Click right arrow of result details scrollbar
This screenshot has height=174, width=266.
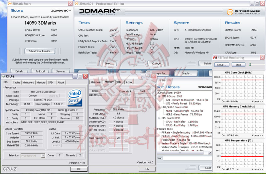point(210,153)
